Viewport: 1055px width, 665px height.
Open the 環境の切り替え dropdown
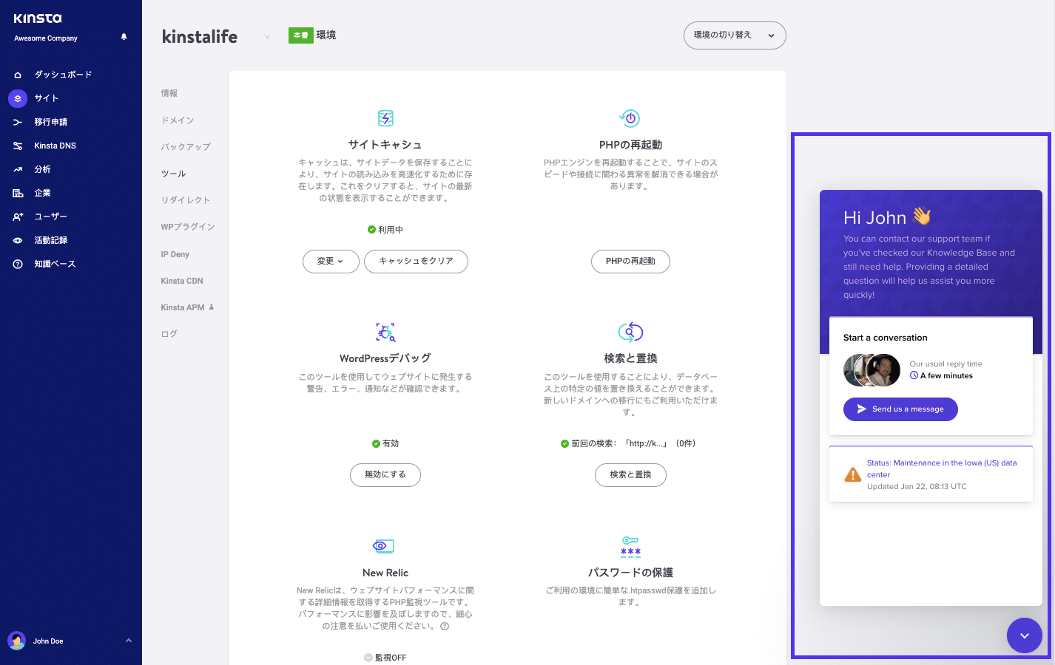pyautogui.click(x=734, y=35)
